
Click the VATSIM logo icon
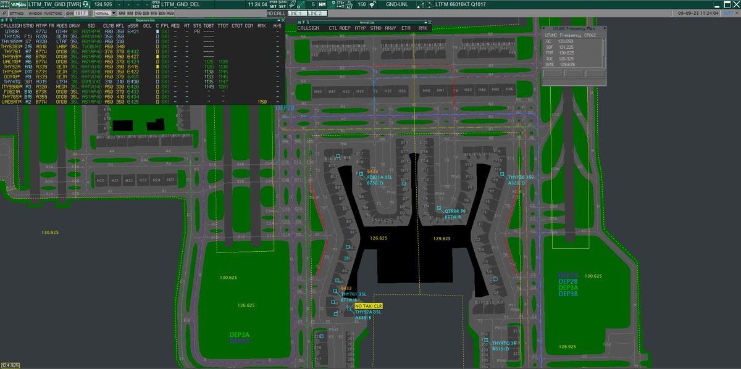pos(20,4)
